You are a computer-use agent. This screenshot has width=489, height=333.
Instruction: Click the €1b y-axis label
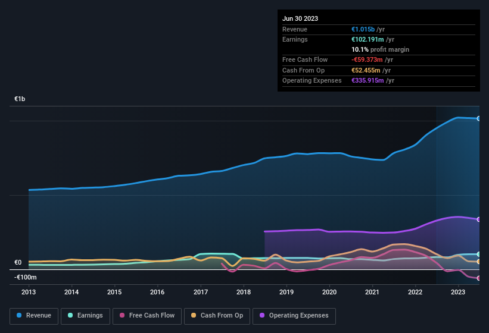point(20,99)
